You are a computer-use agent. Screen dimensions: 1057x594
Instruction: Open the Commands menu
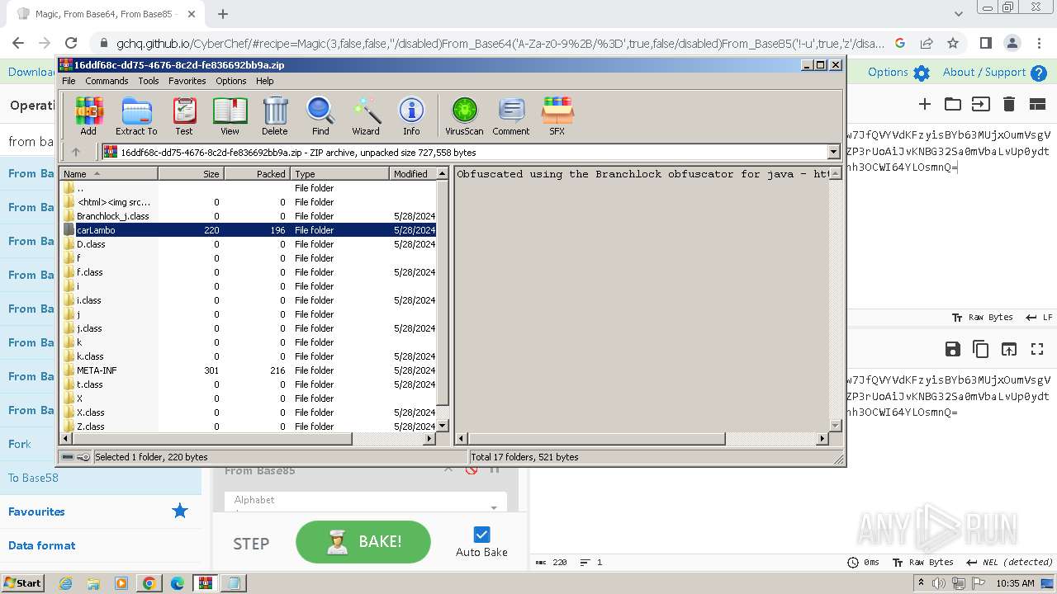pos(107,81)
